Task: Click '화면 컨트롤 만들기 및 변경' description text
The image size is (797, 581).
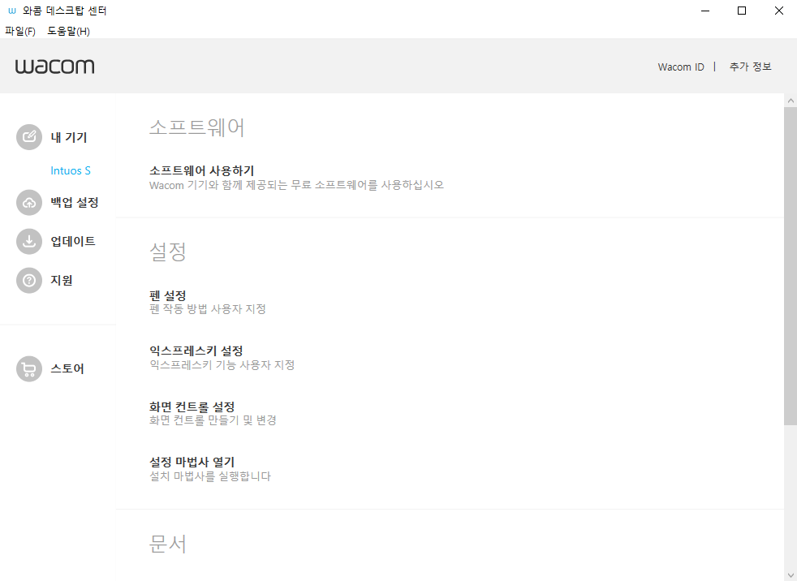Action: 213,420
